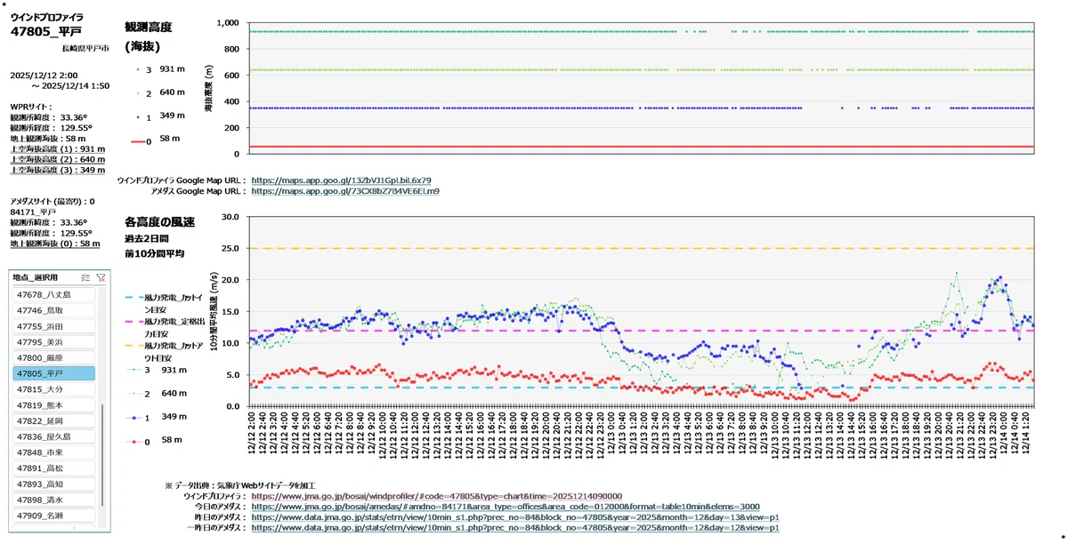Screen dimensions: 1068x544
Task: Click the 640 m legend entry in wind speed chart
Action: pyautogui.click(x=156, y=393)
